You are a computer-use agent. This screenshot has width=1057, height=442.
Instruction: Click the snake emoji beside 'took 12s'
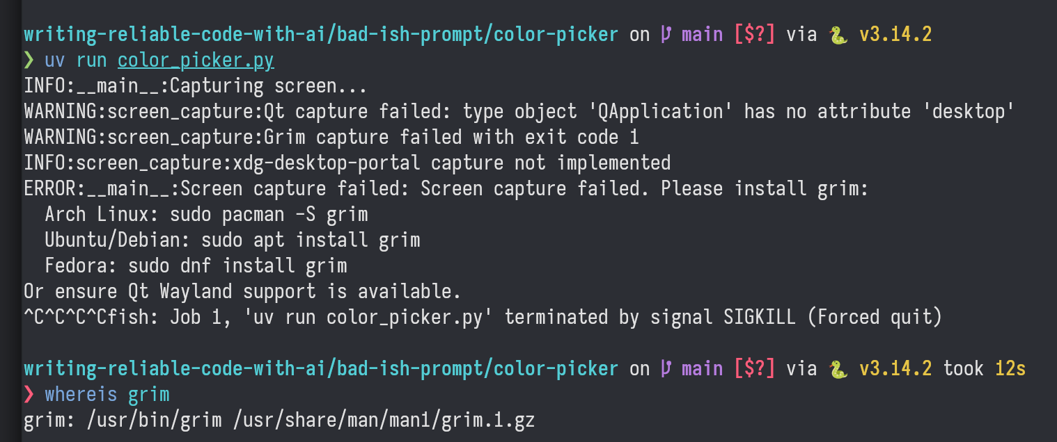838,368
